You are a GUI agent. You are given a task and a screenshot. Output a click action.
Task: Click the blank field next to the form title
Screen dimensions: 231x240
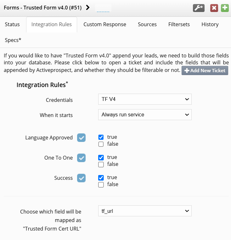103,8
